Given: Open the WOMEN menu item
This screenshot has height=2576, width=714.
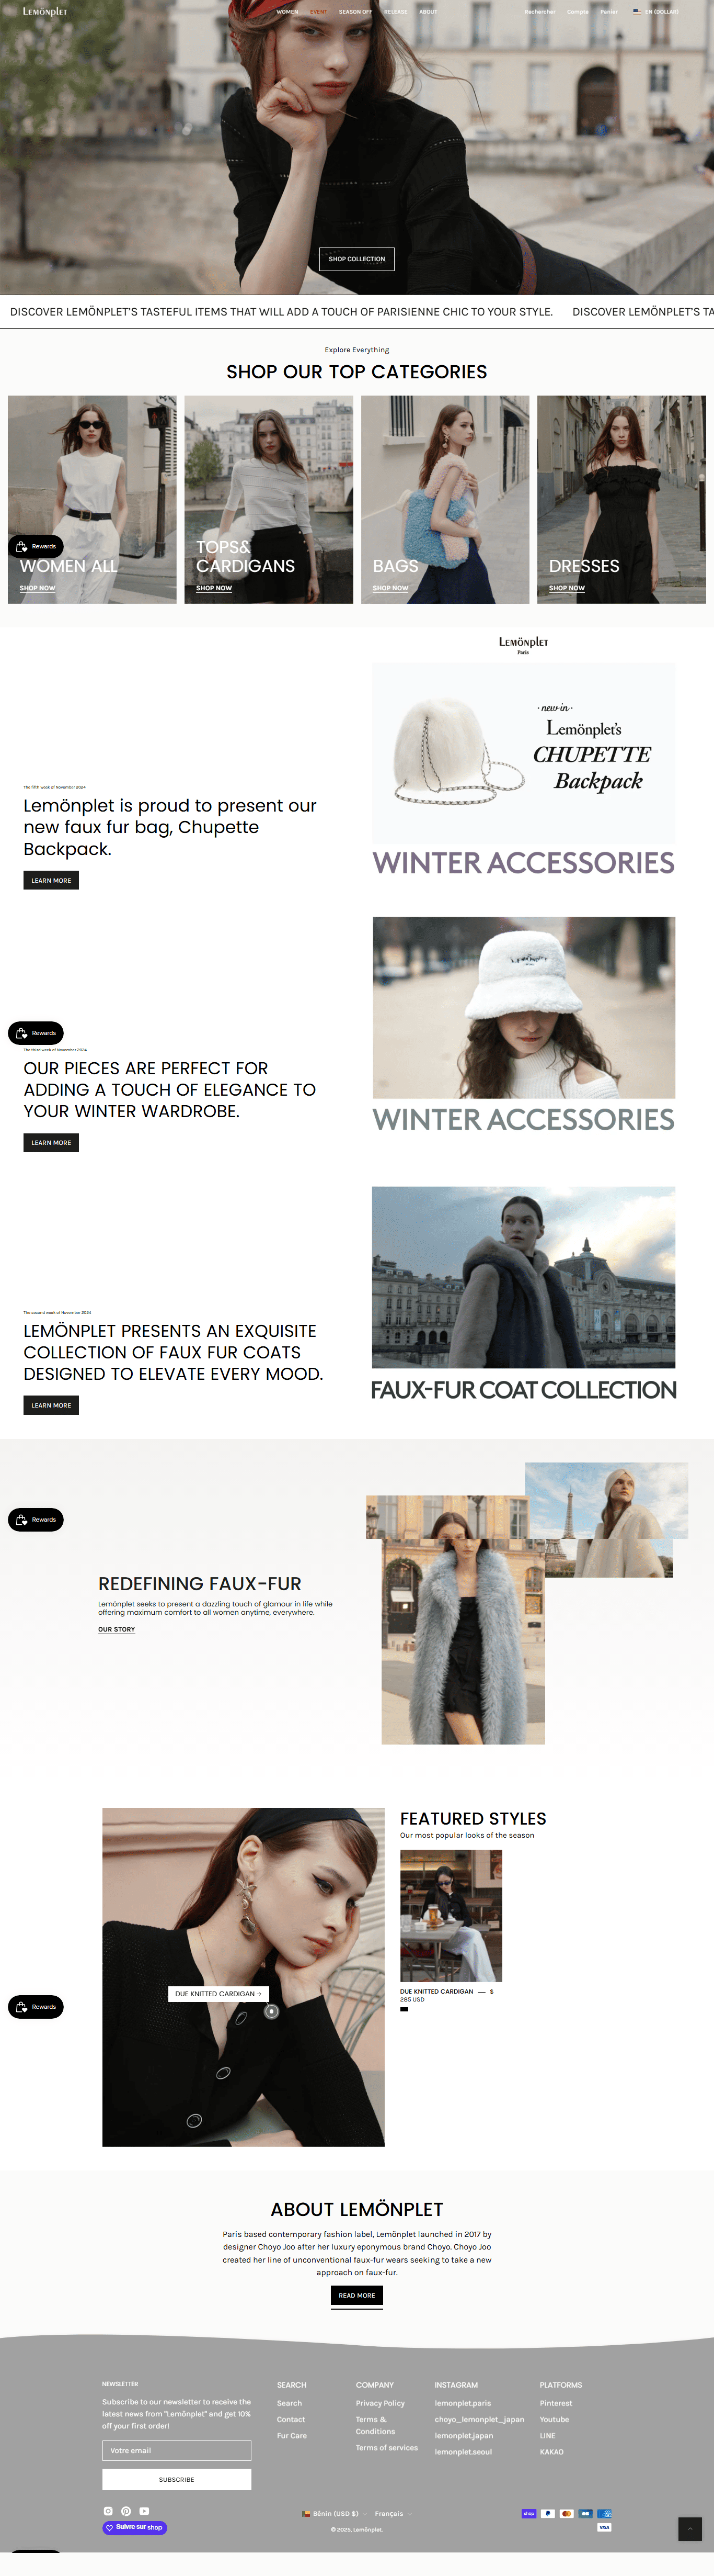Looking at the screenshot, I should [x=287, y=12].
